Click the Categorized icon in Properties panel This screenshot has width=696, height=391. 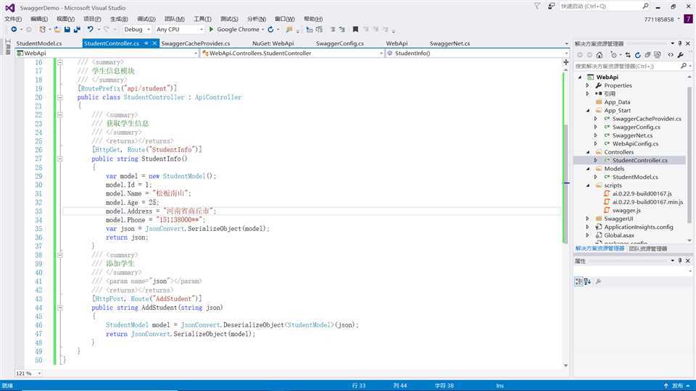tap(579, 282)
